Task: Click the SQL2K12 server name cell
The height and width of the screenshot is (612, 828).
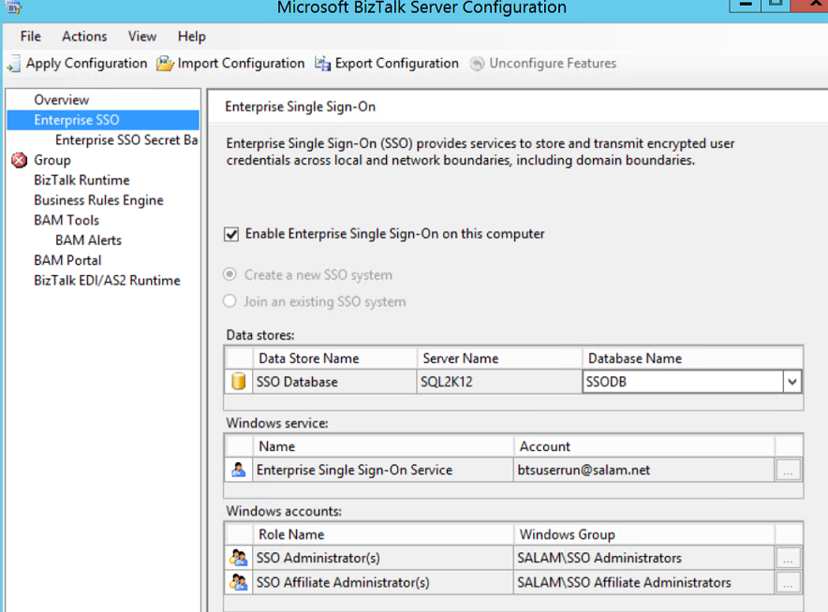Action: pyautogui.click(x=499, y=382)
